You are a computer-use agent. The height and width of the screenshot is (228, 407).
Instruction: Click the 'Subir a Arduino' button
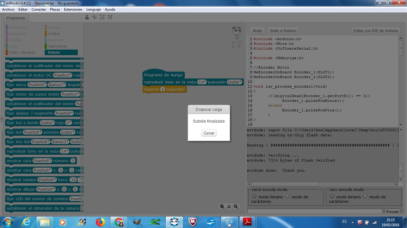283,31
